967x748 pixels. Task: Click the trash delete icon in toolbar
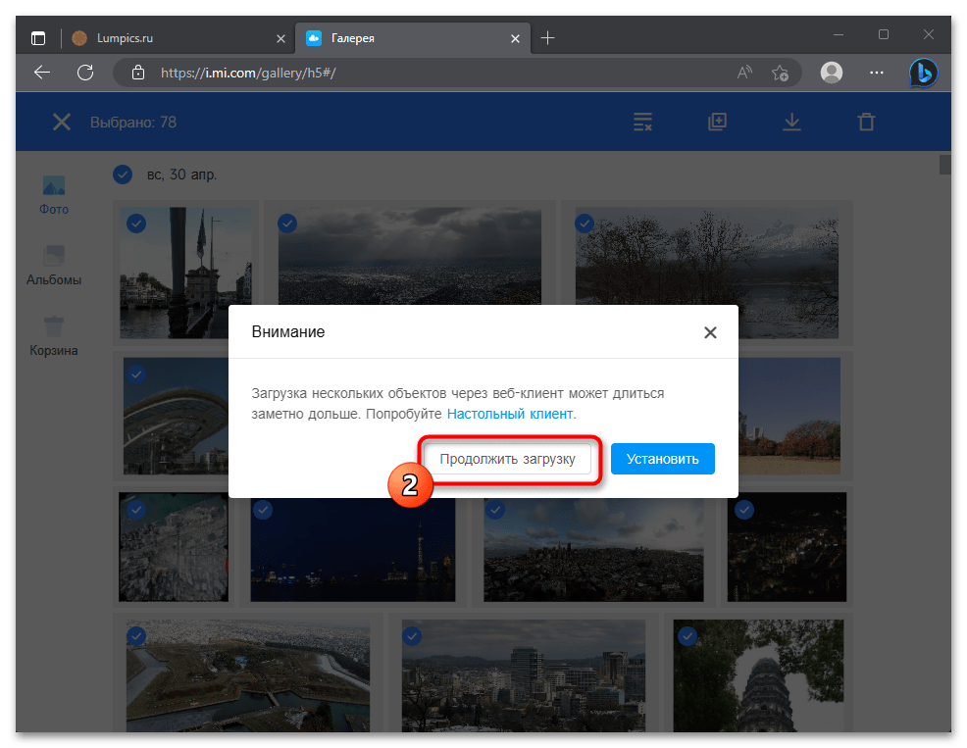[x=866, y=123]
